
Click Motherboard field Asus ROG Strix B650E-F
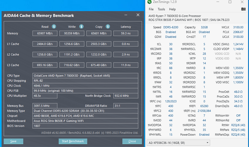tap(85, 121)
